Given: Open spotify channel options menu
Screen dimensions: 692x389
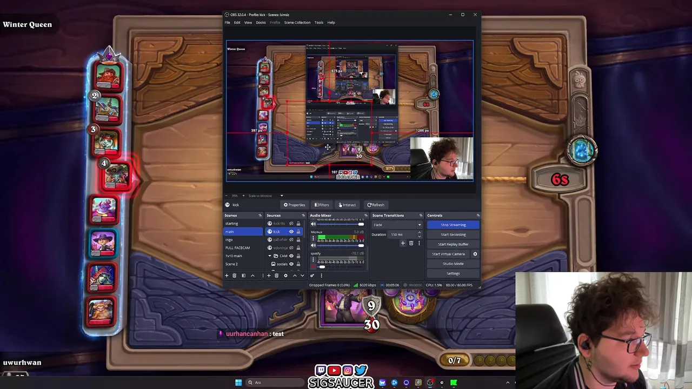Looking at the screenshot, I should coord(313,260).
